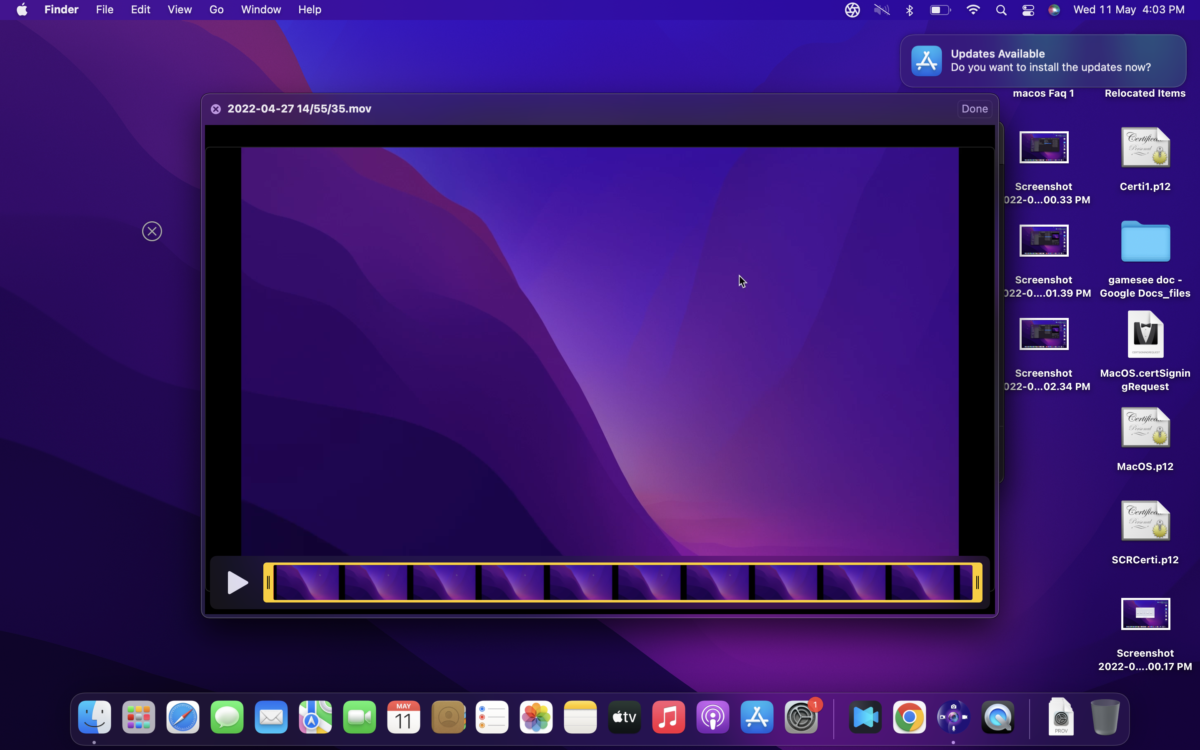Click the muted sound icon in menu bar
This screenshot has width=1200, height=750.
[x=881, y=10]
